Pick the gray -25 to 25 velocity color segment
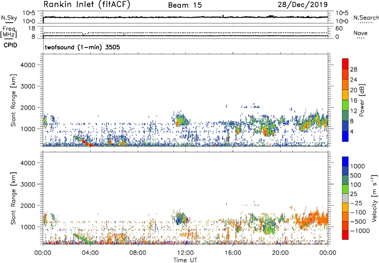 click(x=345, y=198)
